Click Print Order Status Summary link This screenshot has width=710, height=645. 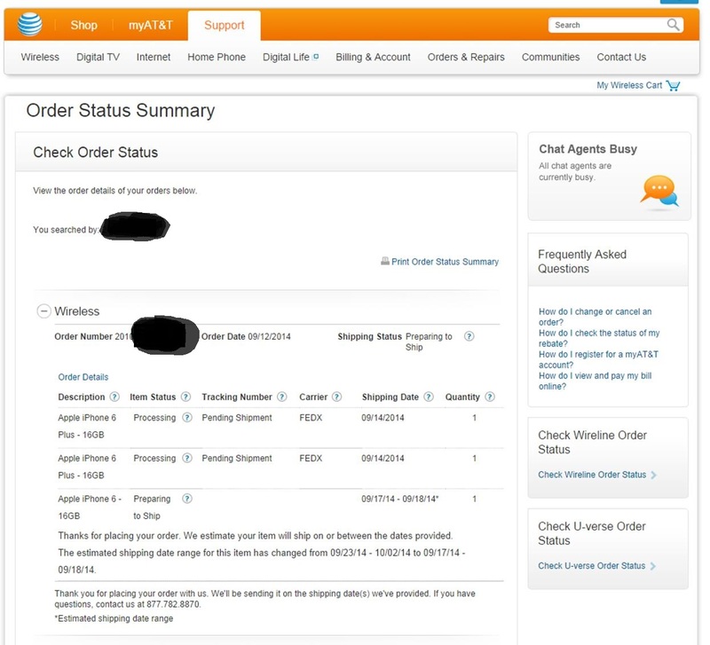point(445,262)
